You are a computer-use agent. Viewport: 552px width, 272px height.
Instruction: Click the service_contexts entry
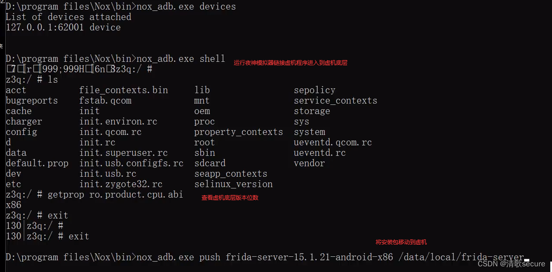[335, 101]
